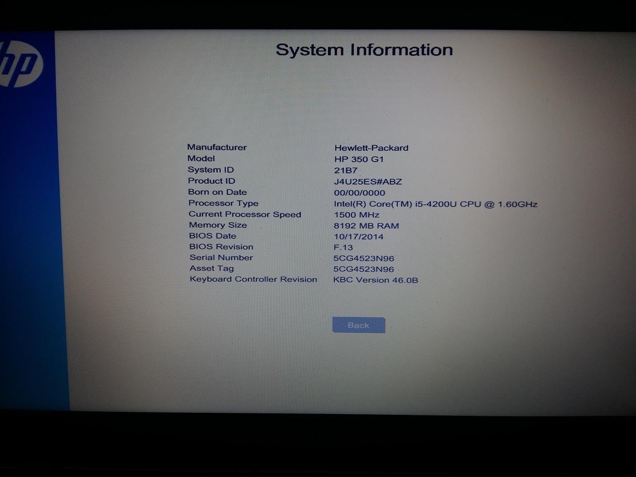Click the Asset Tag label
Image resolution: width=636 pixels, height=477 pixels.
tap(211, 268)
